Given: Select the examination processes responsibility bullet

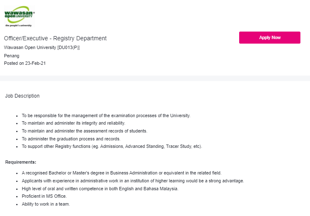Looking at the screenshot, I should [106, 116].
